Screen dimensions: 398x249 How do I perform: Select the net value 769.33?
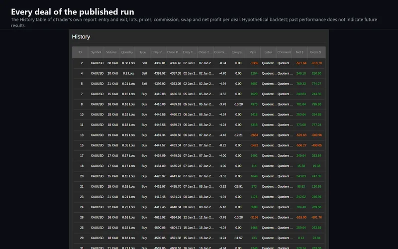point(301,84)
